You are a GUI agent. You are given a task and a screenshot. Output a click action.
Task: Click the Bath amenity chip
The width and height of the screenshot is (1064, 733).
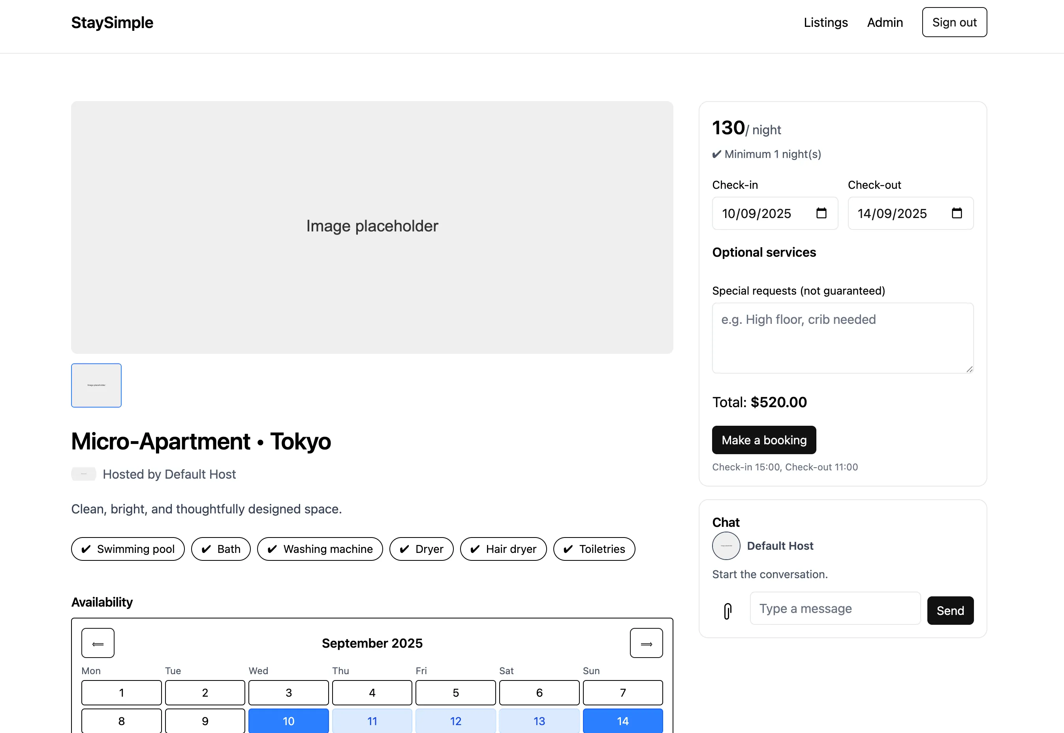221,549
